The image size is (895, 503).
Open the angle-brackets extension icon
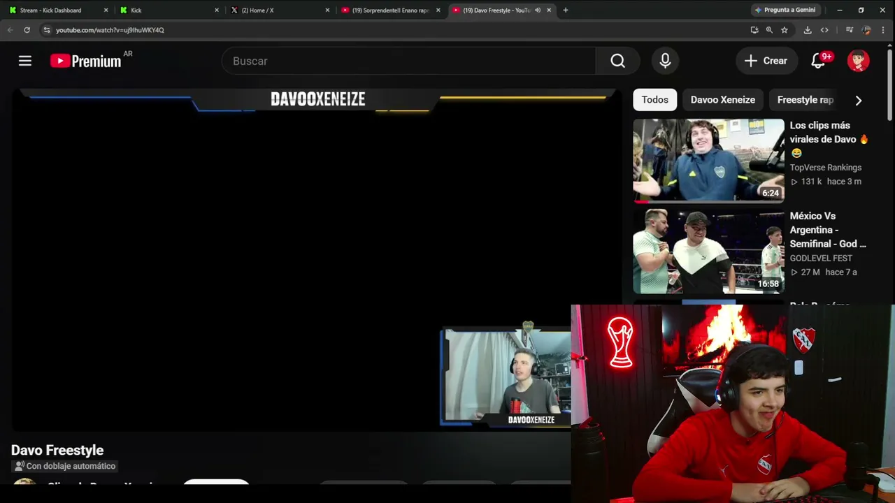pyautogui.click(x=824, y=30)
